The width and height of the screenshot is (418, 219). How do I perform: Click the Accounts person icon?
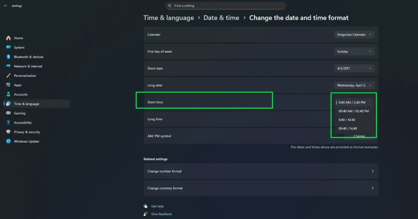click(x=9, y=94)
